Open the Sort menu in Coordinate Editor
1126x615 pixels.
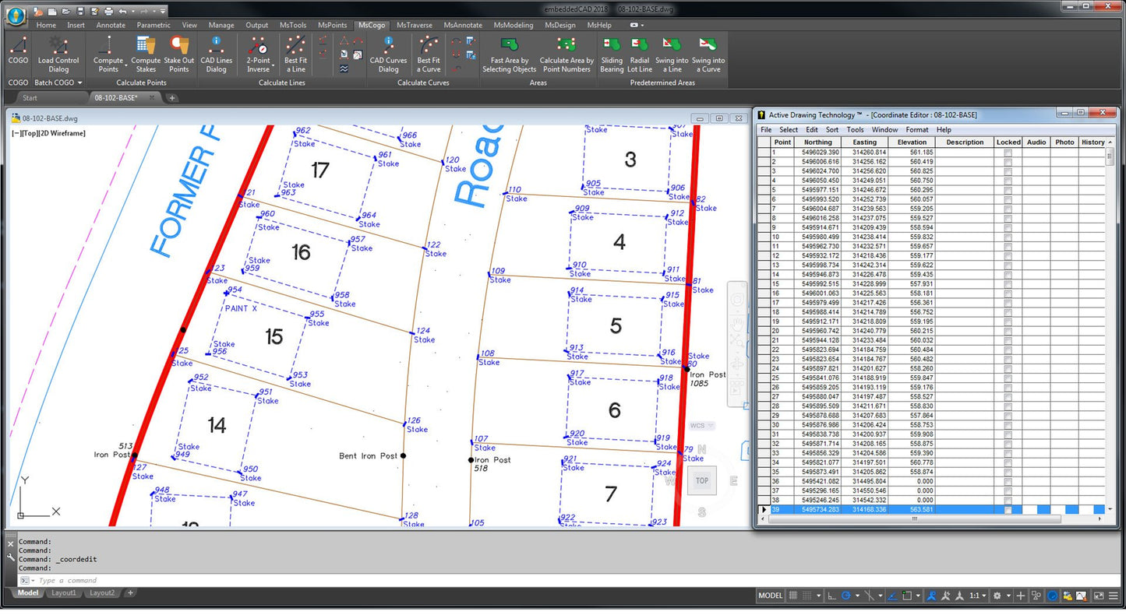pyautogui.click(x=831, y=129)
